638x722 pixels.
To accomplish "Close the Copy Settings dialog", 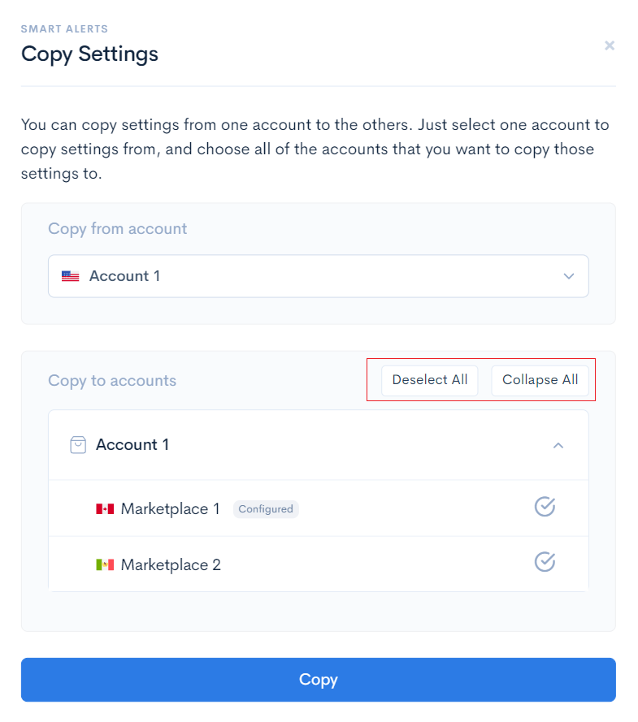I will coord(609,45).
